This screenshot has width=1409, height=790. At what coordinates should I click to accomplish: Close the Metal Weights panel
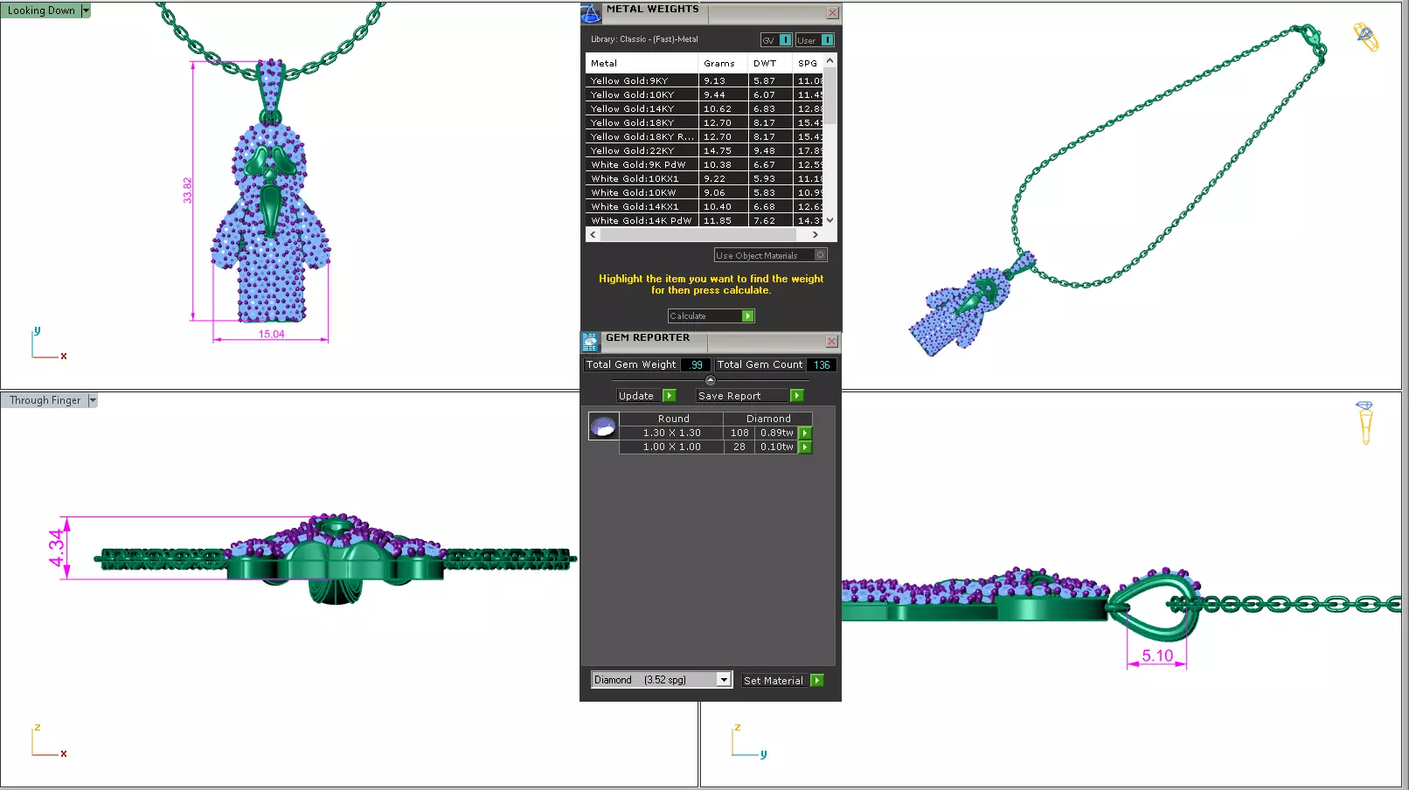click(832, 13)
